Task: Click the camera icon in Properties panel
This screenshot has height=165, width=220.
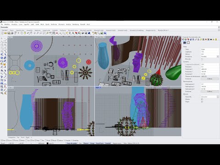Action: coord(185,43)
